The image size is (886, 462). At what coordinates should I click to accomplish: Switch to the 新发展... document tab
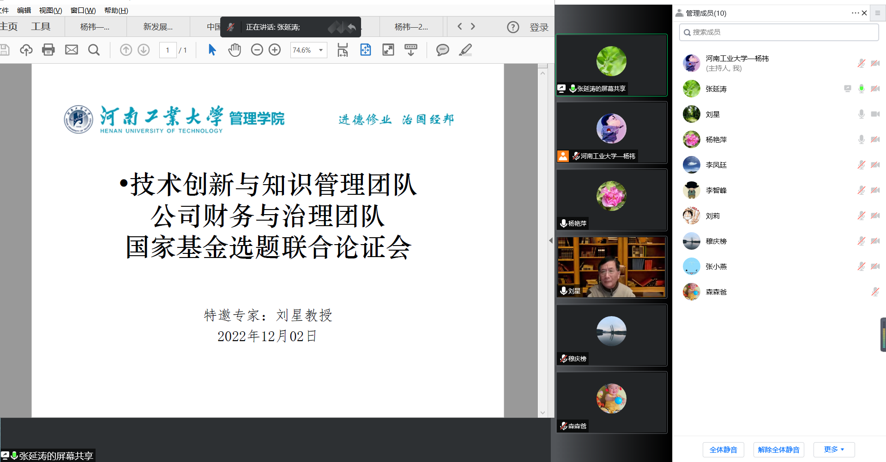tap(158, 27)
